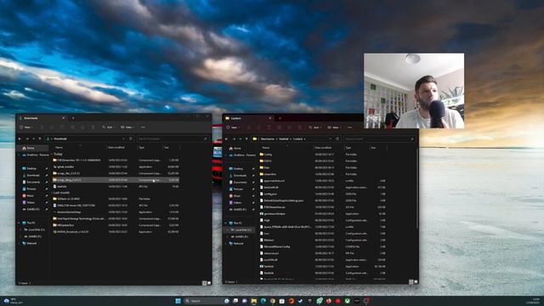Select This PC in the Downloads window sidebar
Image resolution: width=544 pixels, height=306 pixels.
coord(28,223)
